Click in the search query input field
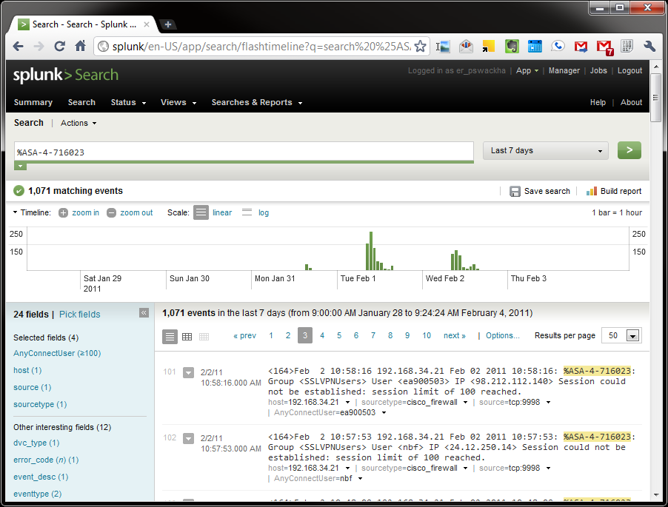The image size is (668, 507). click(x=244, y=152)
